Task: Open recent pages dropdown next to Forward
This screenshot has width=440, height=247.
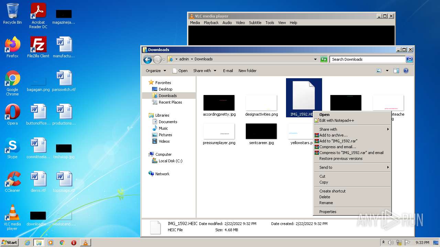Action: pyautogui.click(x=164, y=59)
